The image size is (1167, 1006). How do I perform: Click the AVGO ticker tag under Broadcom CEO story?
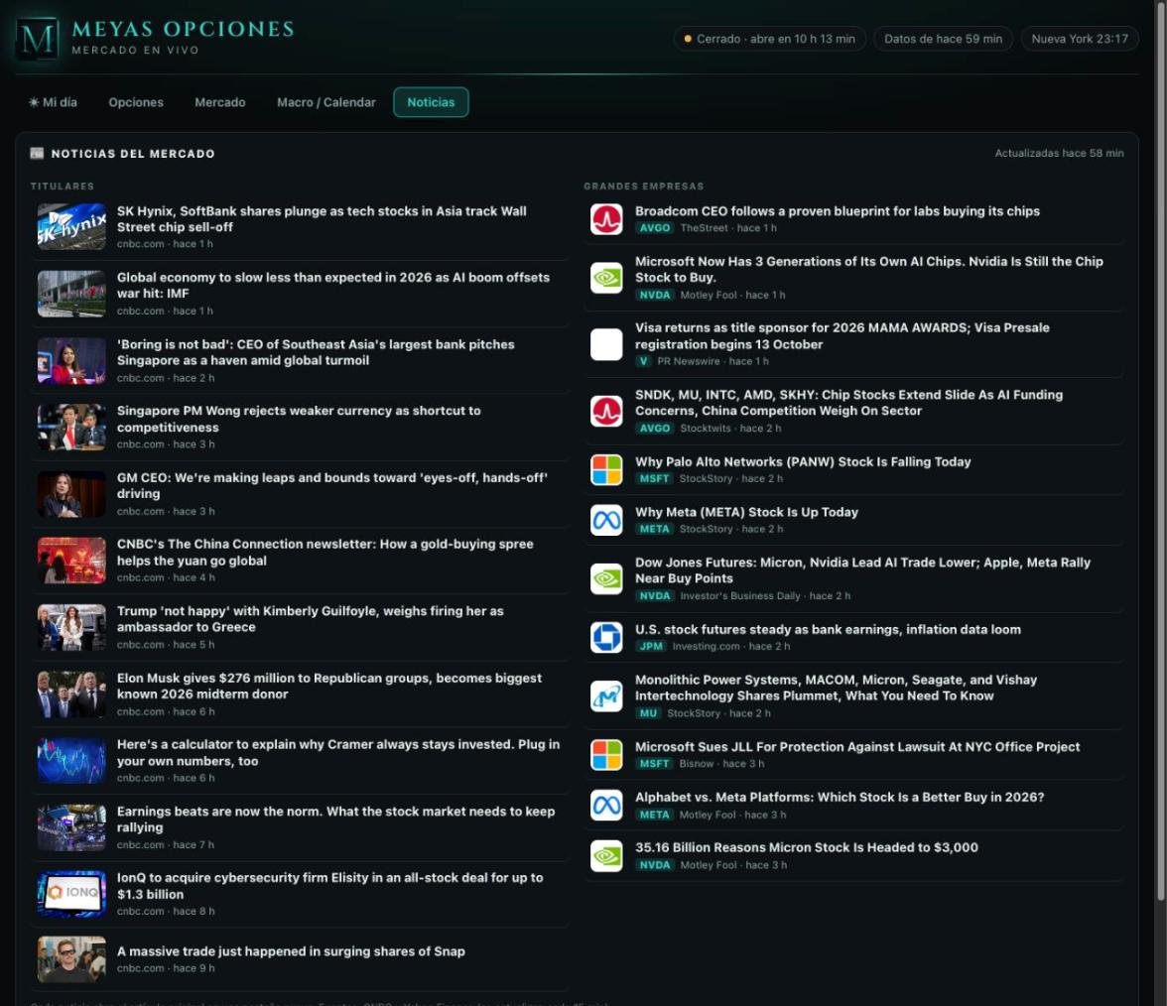pyautogui.click(x=655, y=228)
